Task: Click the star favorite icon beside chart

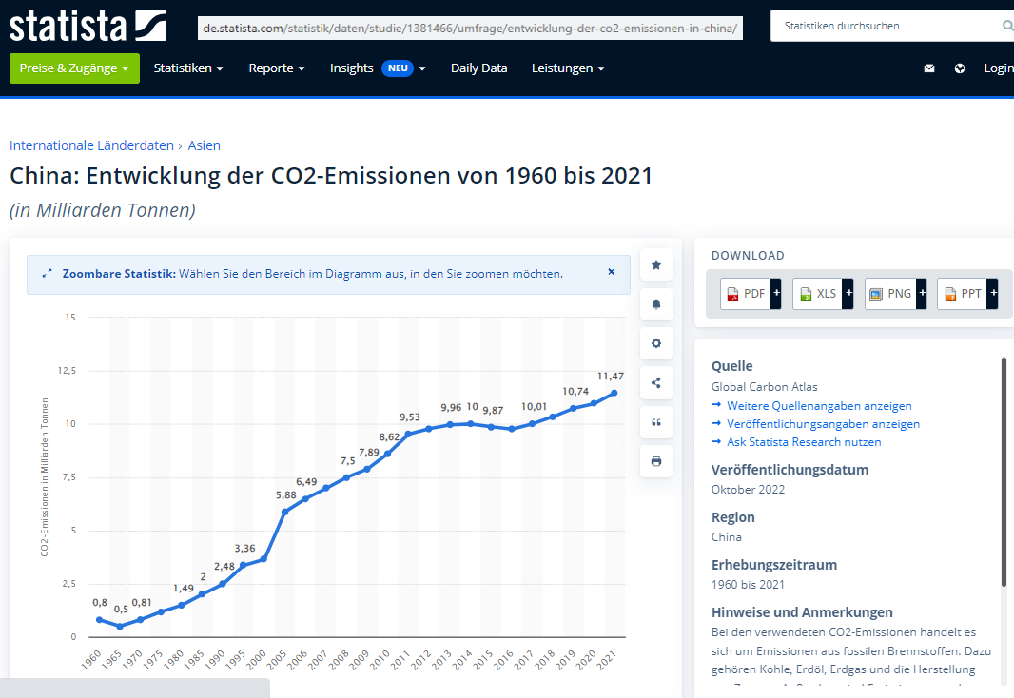Action: (656, 265)
